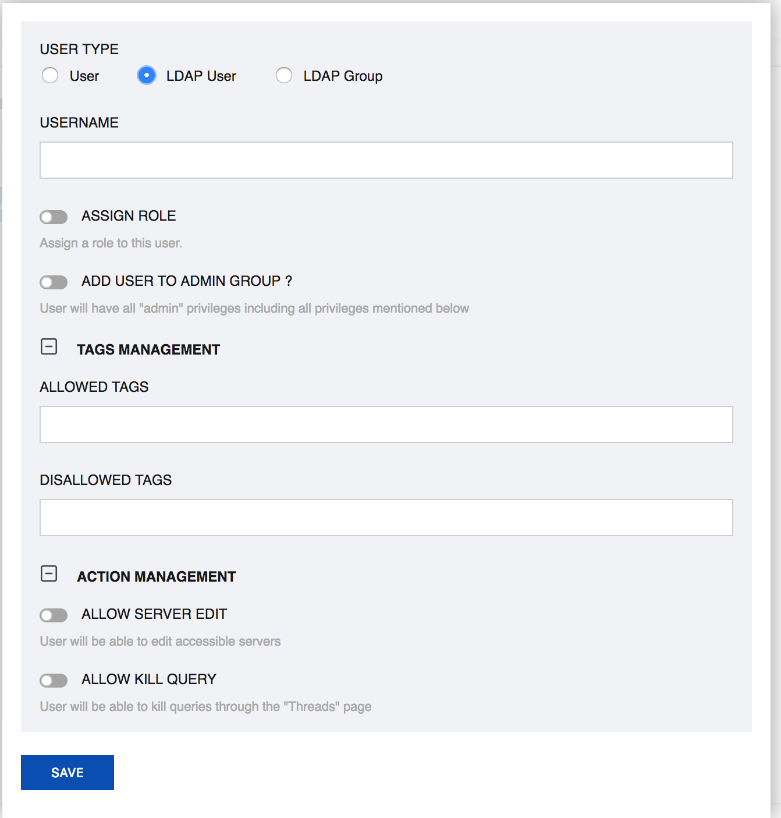
Task: Click the "ALLOW KILL QUERY" label text
Action: (x=149, y=679)
